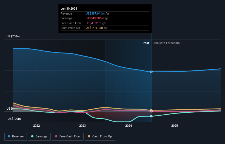Toggle the Revenue legend button
The image size is (225, 144).
click(x=16, y=137)
